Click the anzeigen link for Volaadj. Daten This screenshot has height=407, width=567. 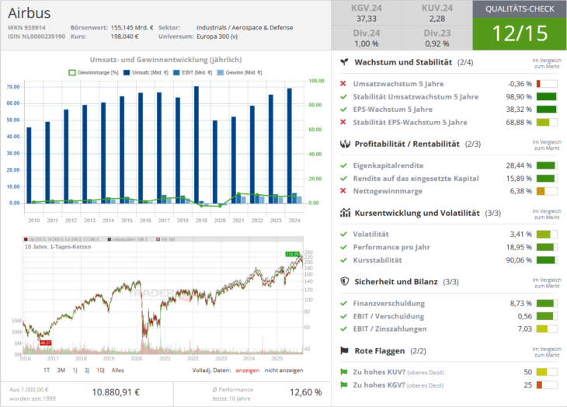point(249,370)
